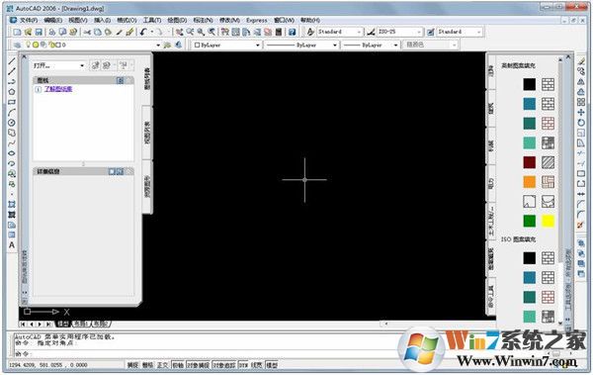Toggle 模型 model space button in status bar
Image resolution: width=593 pixels, height=375 pixels.
[272, 365]
